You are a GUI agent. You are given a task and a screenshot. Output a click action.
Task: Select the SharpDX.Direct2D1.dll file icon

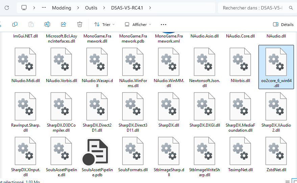pyautogui.click(x=97, y=107)
